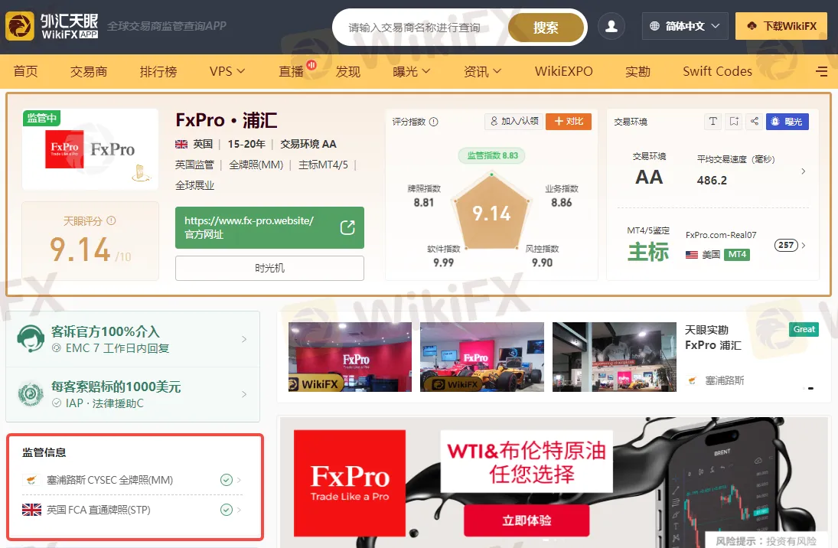This screenshot has width=838, height=548.
Task: Click the WikiFX eagle logo icon
Action: point(20,26)
